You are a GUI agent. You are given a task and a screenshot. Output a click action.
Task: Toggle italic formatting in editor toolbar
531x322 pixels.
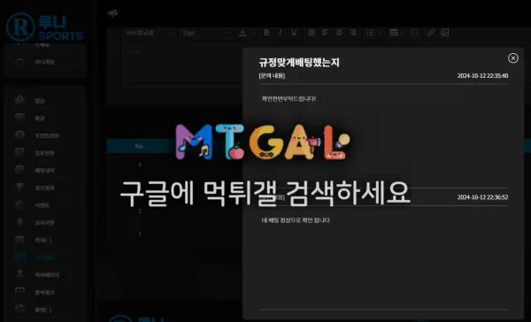click(280, 33)
